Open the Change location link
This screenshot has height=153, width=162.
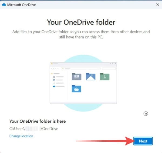click(x=21, y=136)
